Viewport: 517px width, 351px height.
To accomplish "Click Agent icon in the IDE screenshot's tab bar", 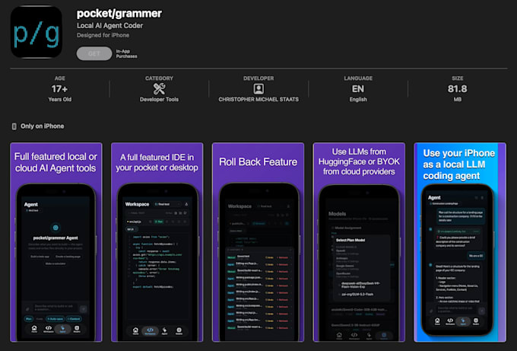I will click(164, 330).
